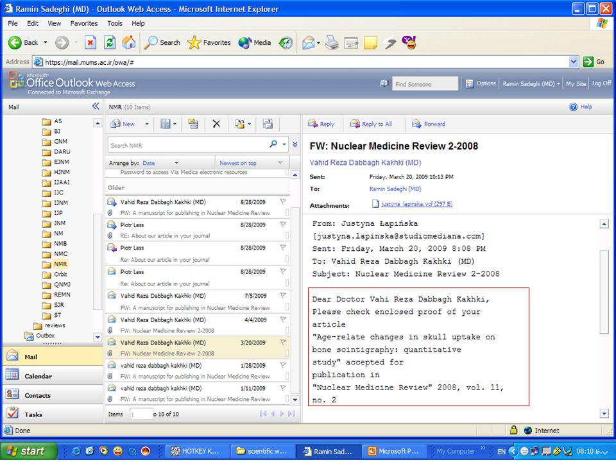Open the IE Media button

pyautogui.click(x=255, y=42)
